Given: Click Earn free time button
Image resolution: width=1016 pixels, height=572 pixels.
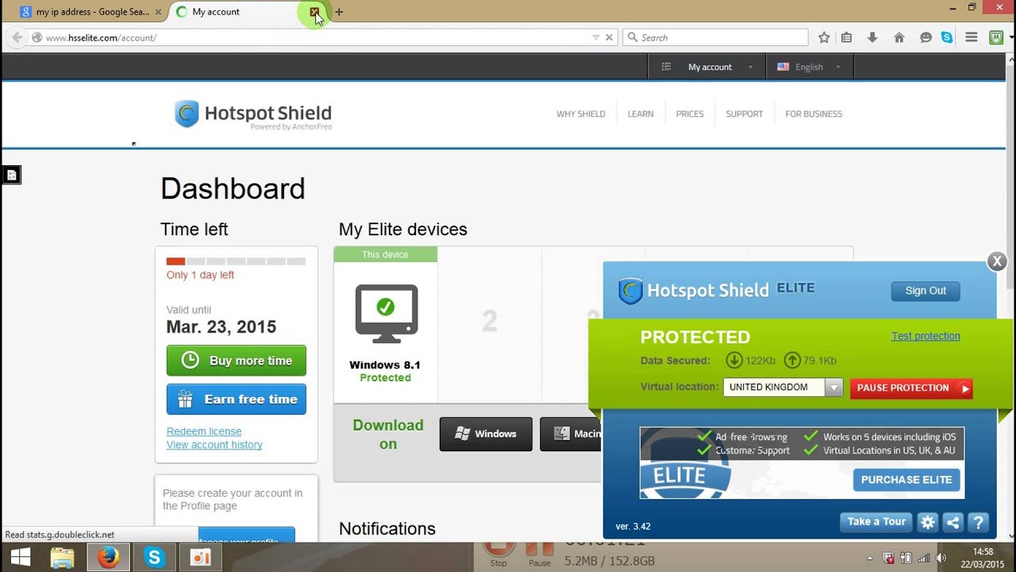Looking at the screenshot, I should [237, 400].
